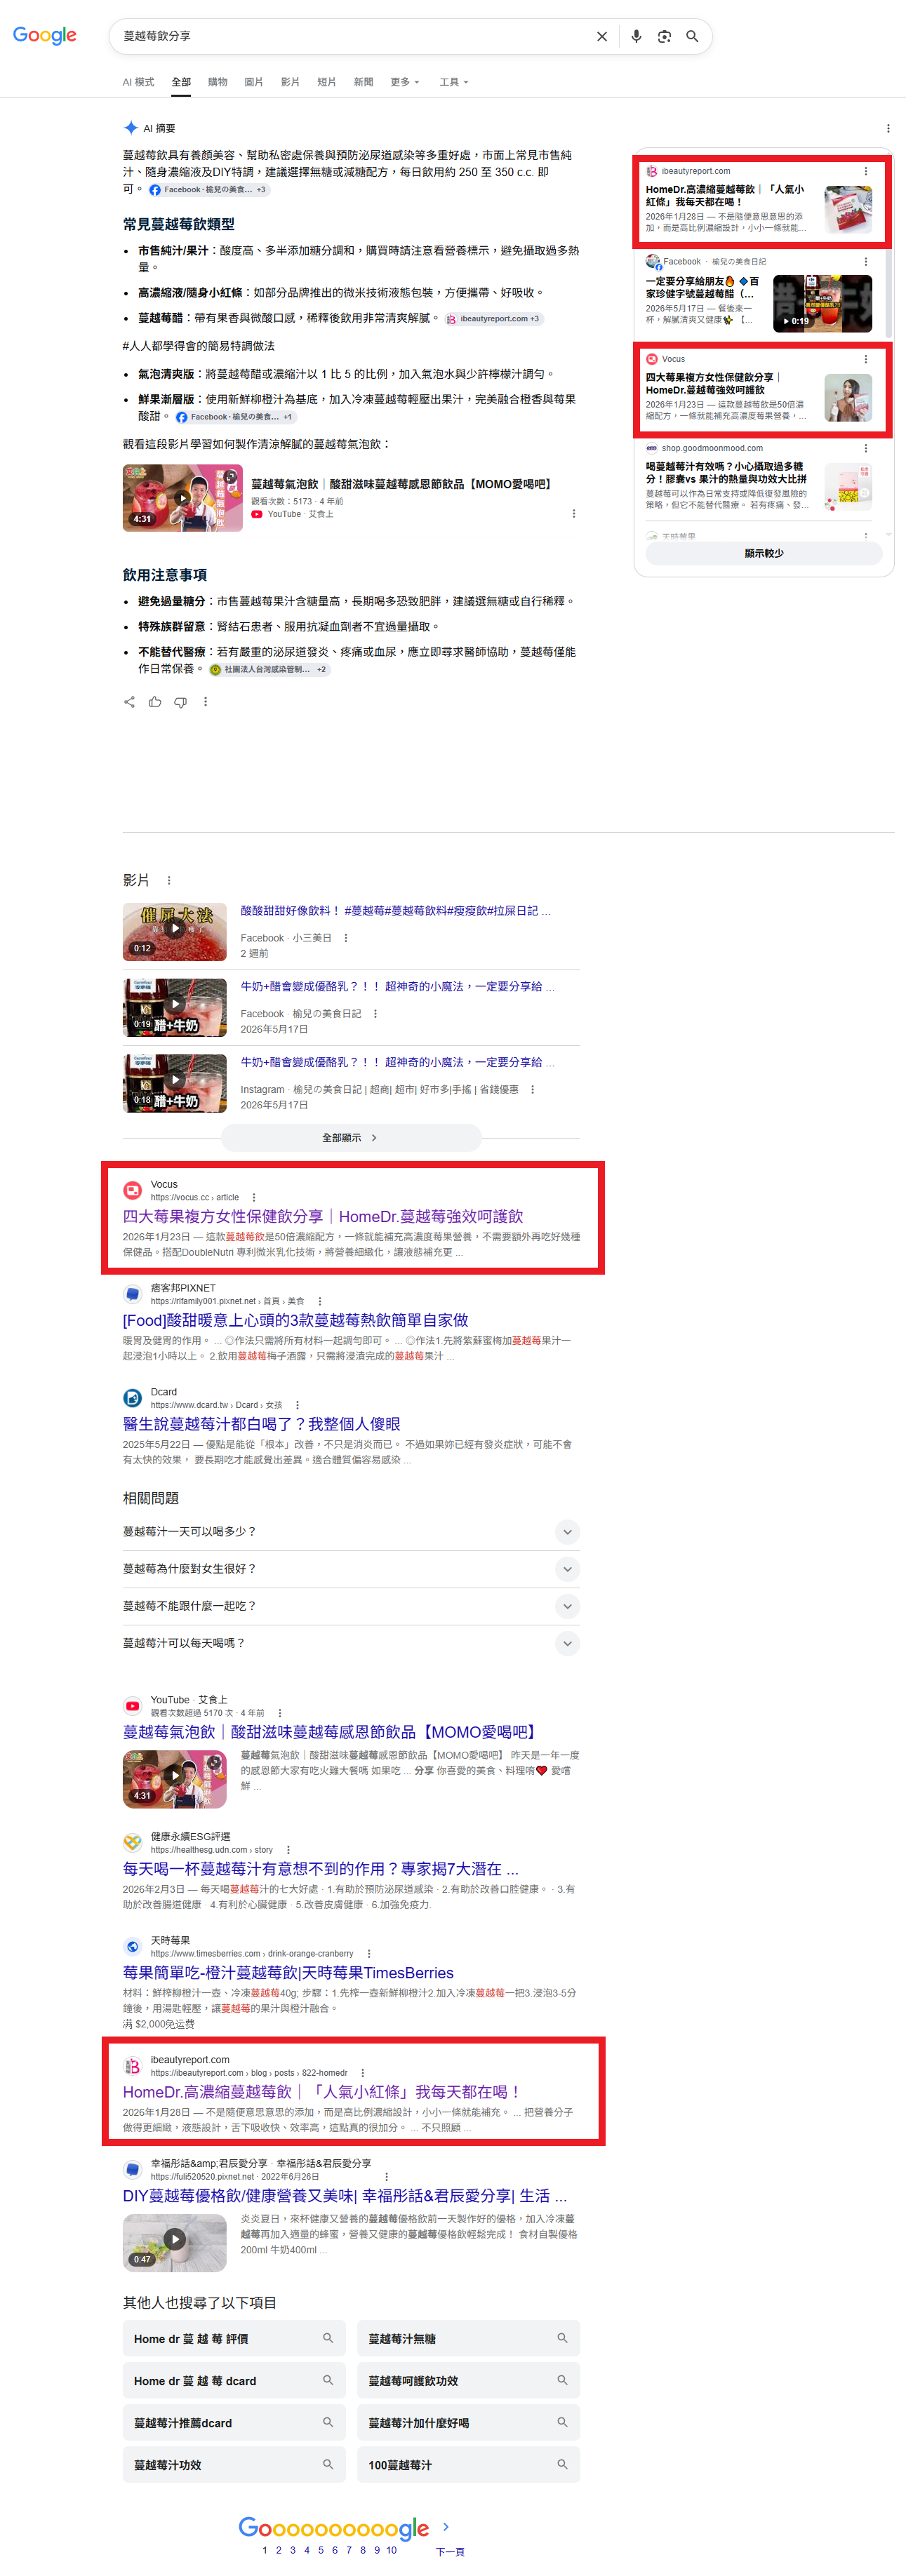Expand the question 蔓越莓汁一天可以喝多少？
906x2576 pixels.
tap(351, 1532)
